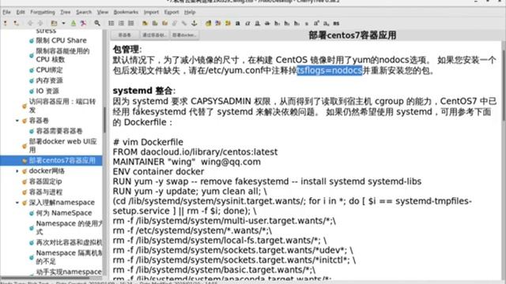Screen dimensions: 506x284
Task: Toggle Heading 2 (h2) formatting
Action: 287,23
